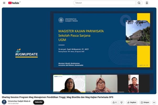Focus the Telusuri search field
The image size is (158, 105).
click(104, 3)
